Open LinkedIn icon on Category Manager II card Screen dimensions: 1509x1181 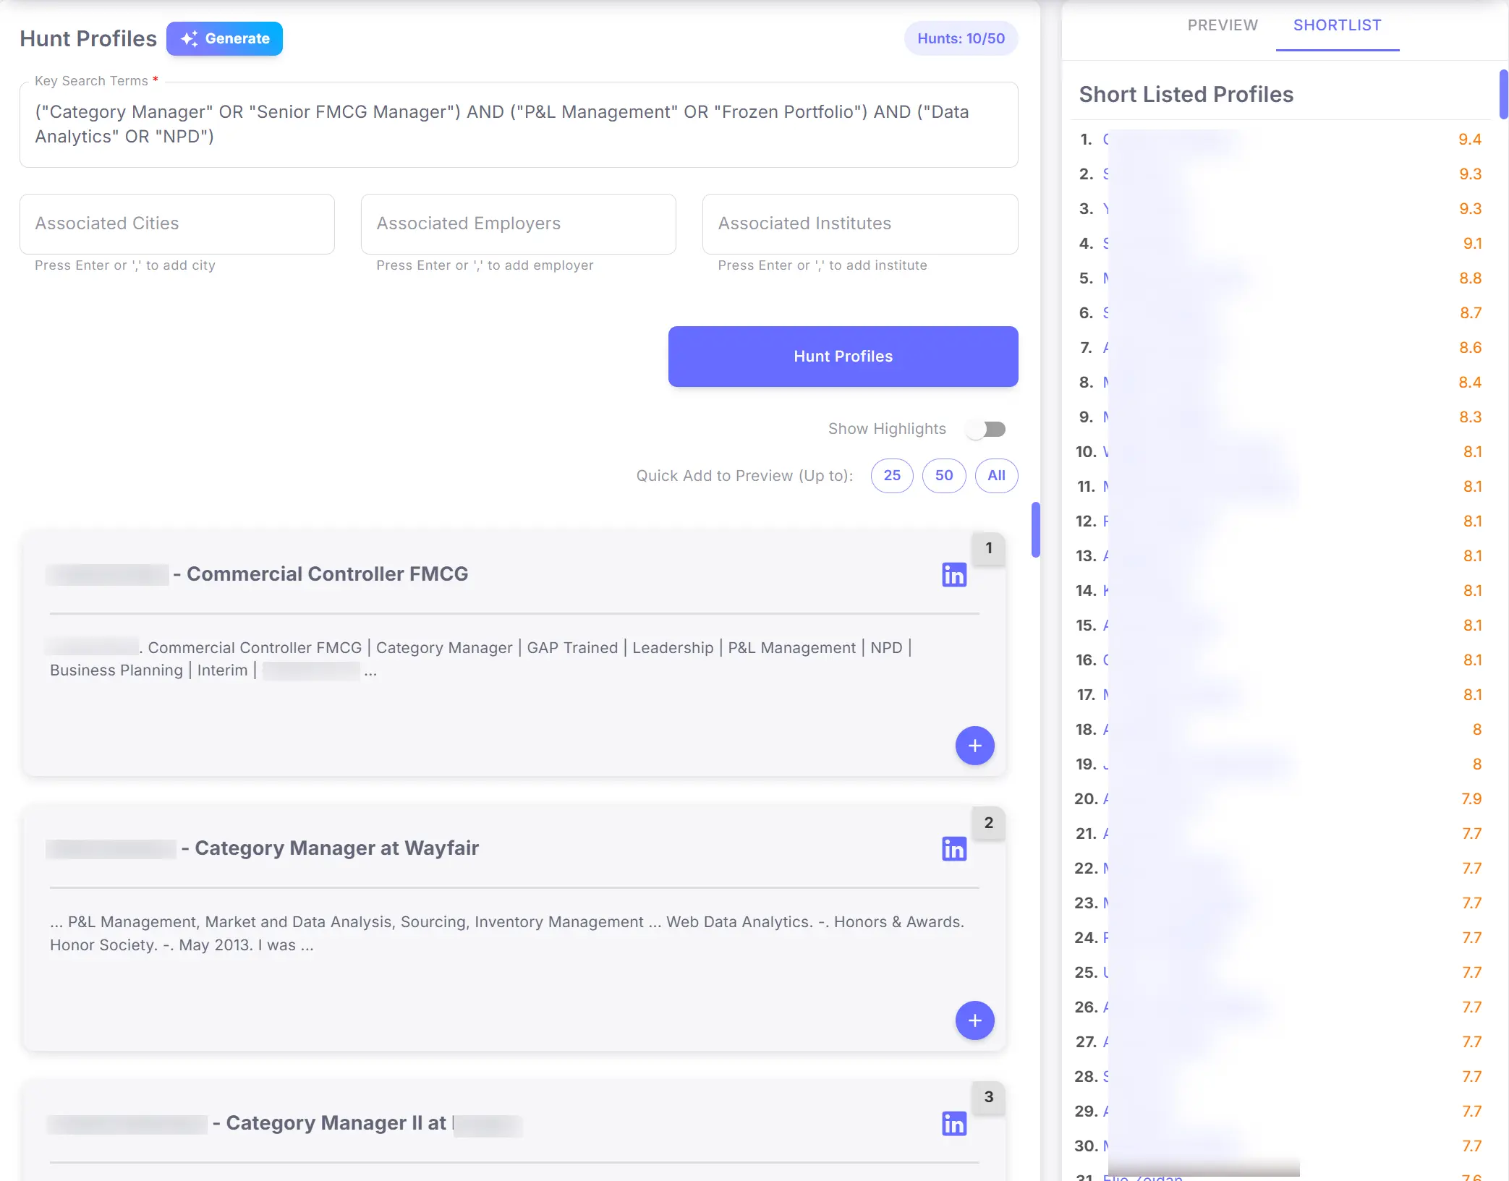pyautogui.click(x=953, y=1124)
